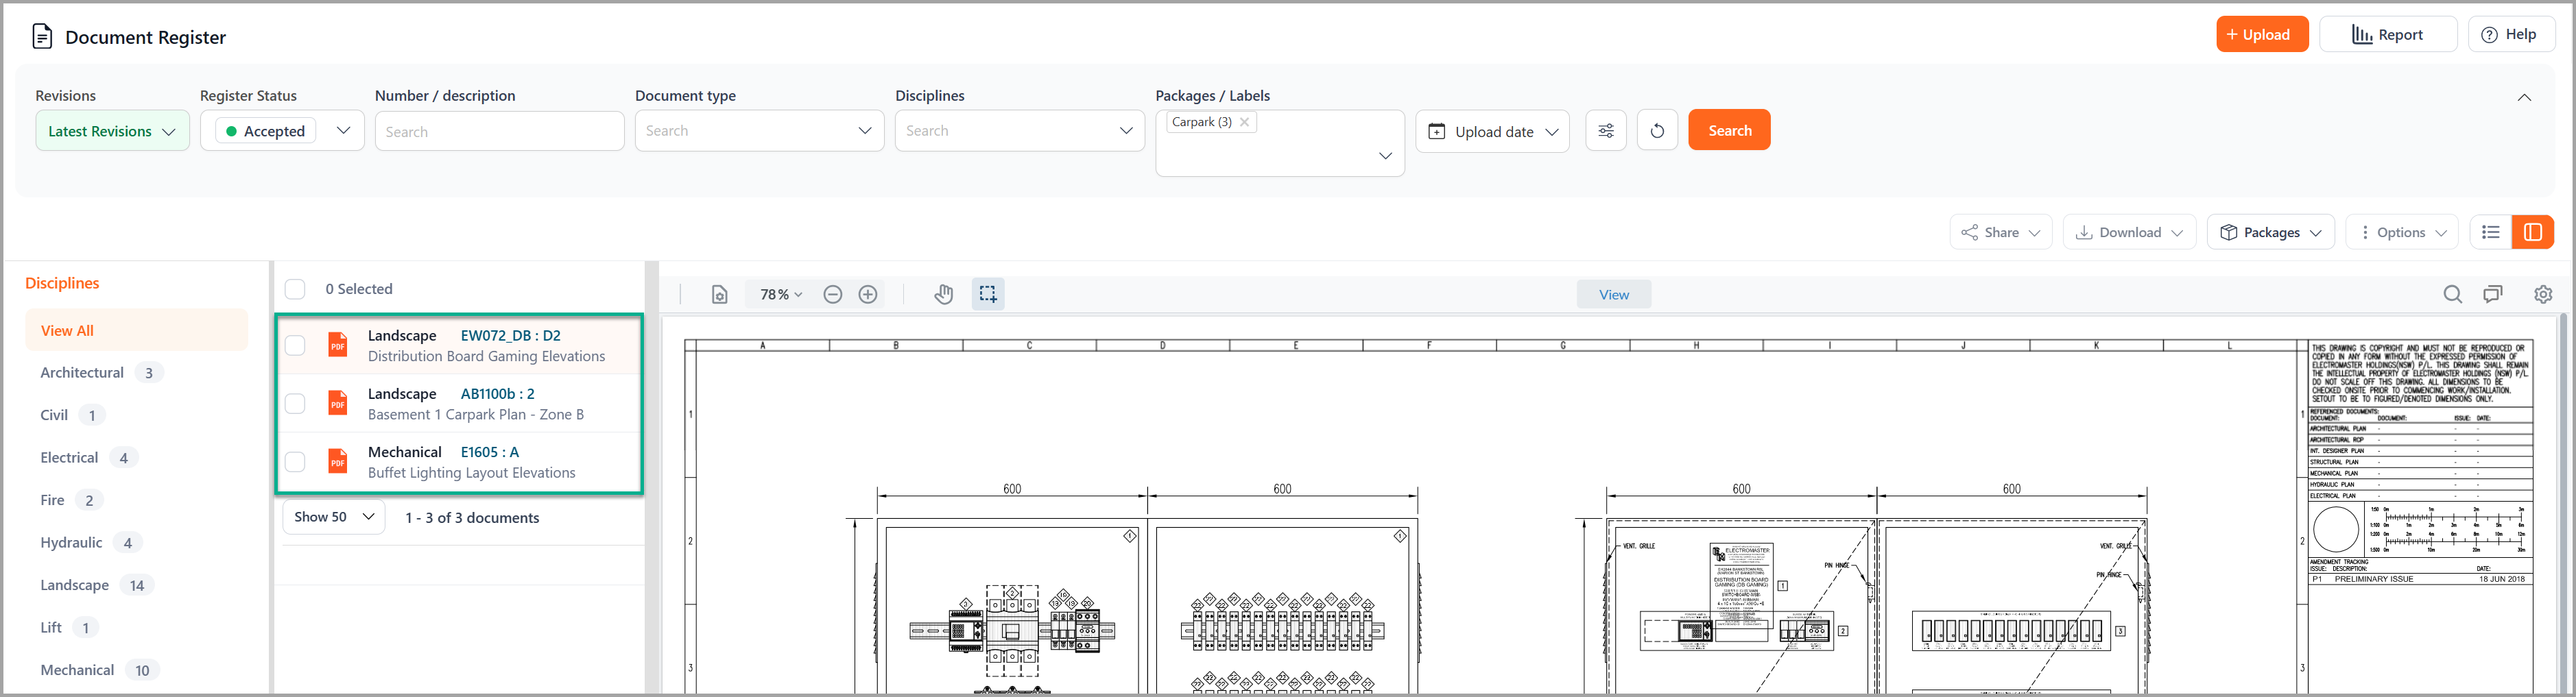The image size is (2576, 697).
Task: Open Help
Action: tap(2511, 34)
